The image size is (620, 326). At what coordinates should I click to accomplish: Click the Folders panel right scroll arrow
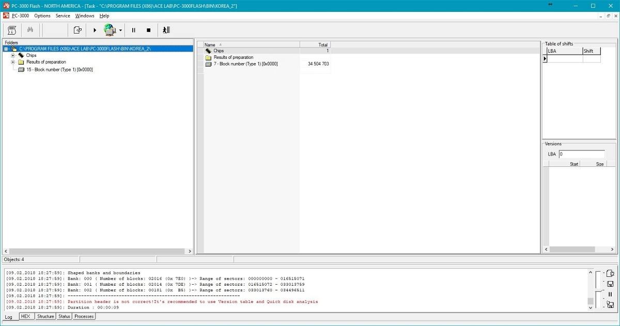pyautogui.click(x=190, y=251)
